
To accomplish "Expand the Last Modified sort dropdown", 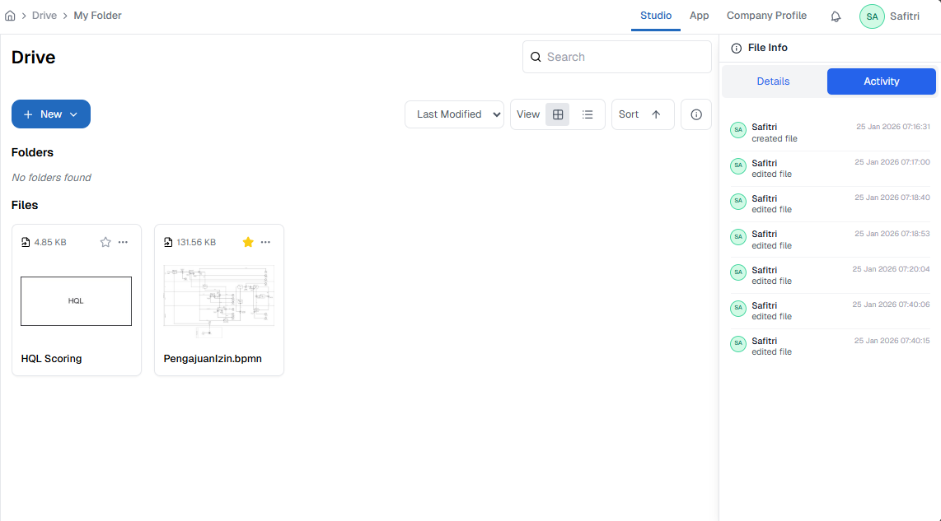I will (454, 114).
